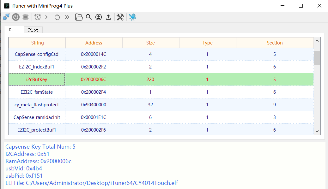Screen dimensions: 328x189
Task: Click the magnifying glass search icon
Action: [89, 17]
